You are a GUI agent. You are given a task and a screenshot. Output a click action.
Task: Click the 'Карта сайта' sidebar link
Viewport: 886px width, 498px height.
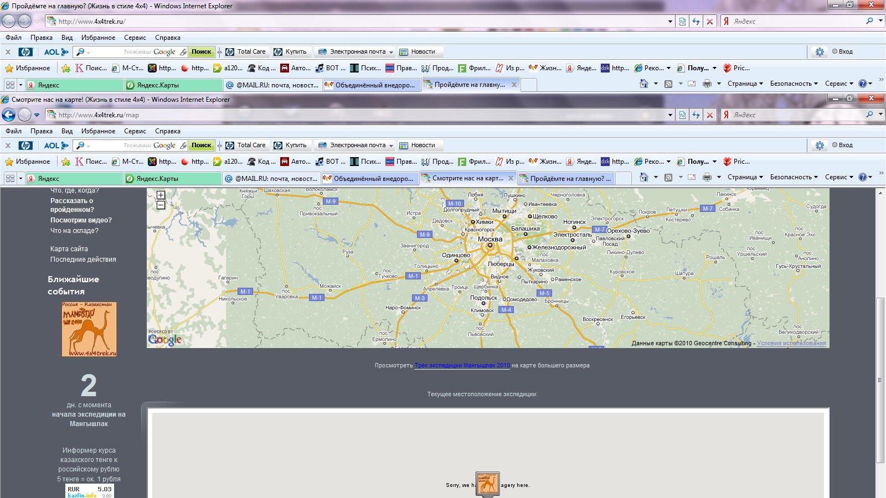coord(69,249)
